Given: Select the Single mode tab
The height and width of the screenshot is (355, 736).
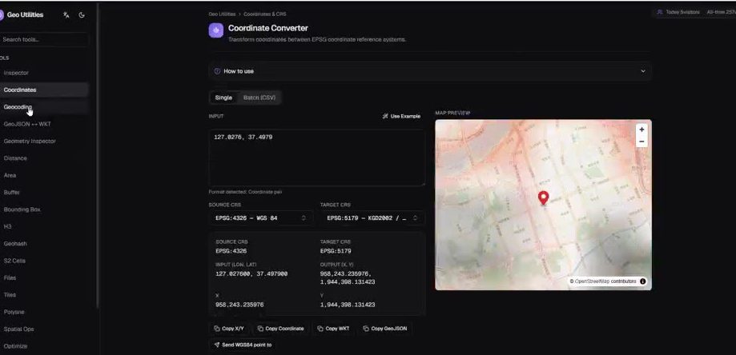Looking at the screenshot, I should pos(223,98).
